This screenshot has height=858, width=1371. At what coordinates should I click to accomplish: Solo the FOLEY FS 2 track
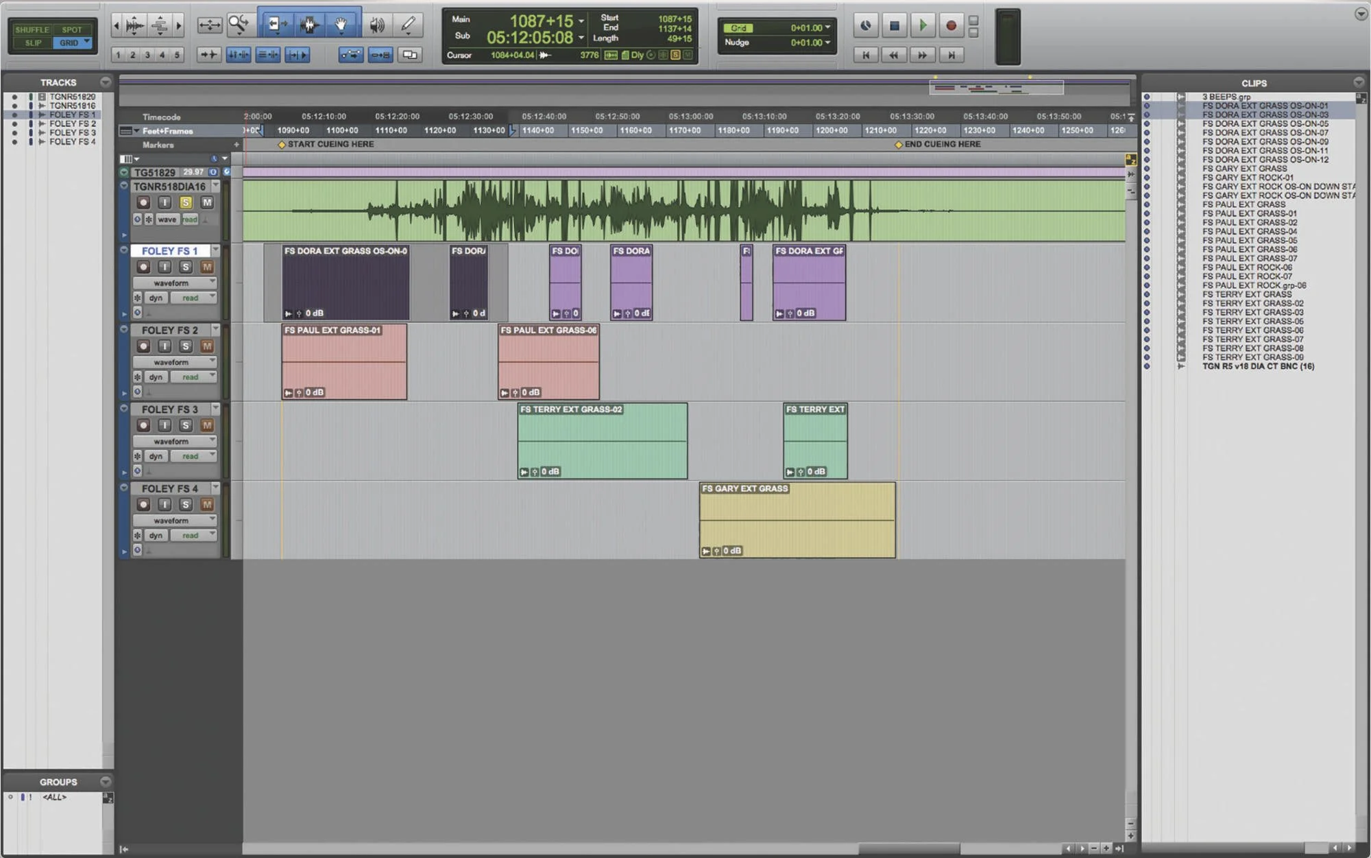point(185,346)
